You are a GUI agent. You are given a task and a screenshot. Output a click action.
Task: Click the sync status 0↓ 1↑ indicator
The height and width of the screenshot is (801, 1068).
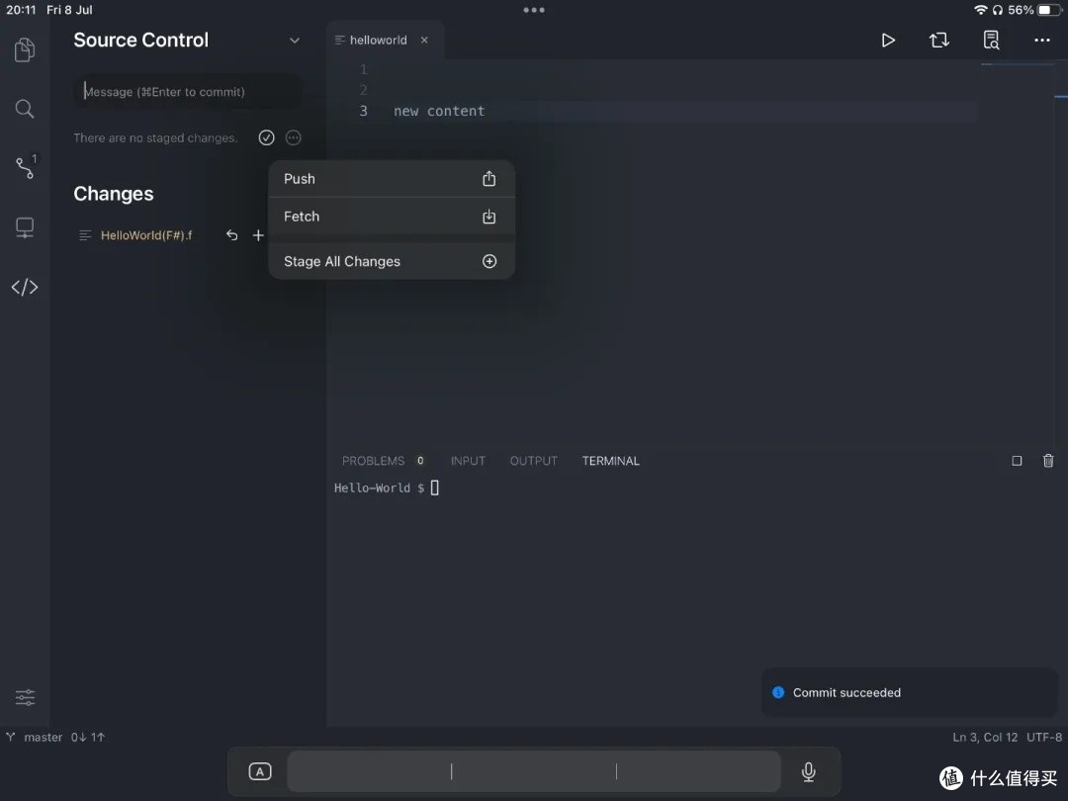88,737
